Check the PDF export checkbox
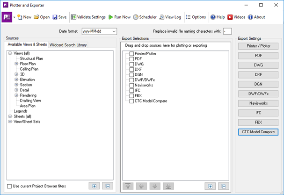 pos(131,59)
